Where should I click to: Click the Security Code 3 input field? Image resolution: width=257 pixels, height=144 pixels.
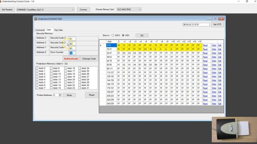[72, 39]
